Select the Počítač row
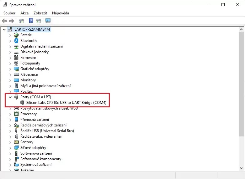This screenshot has width=245, height=179. (26, 91)
